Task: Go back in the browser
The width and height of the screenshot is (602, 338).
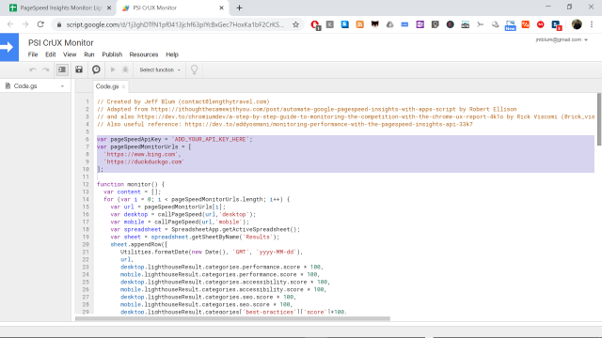Action: tap(10, 24)
